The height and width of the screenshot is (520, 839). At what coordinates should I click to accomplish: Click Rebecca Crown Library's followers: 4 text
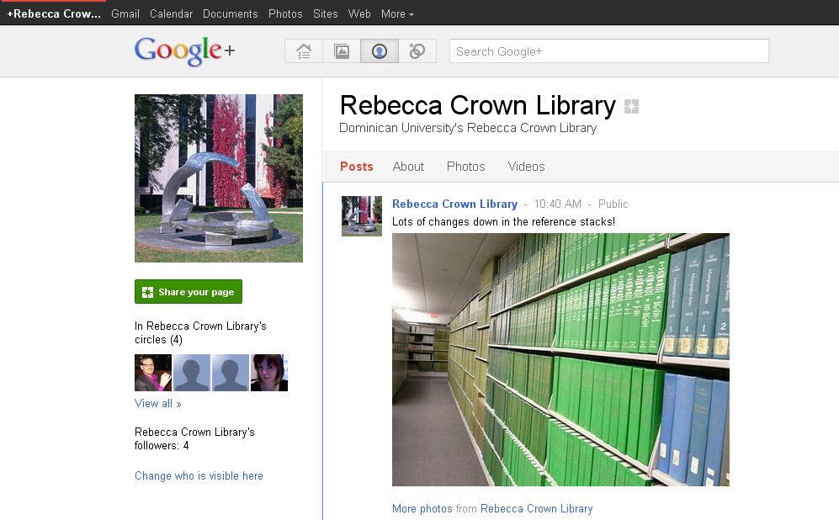click(x=194, y=438)
